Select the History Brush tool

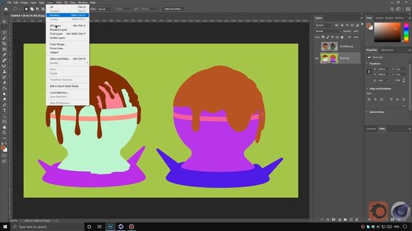click(5, 77)
